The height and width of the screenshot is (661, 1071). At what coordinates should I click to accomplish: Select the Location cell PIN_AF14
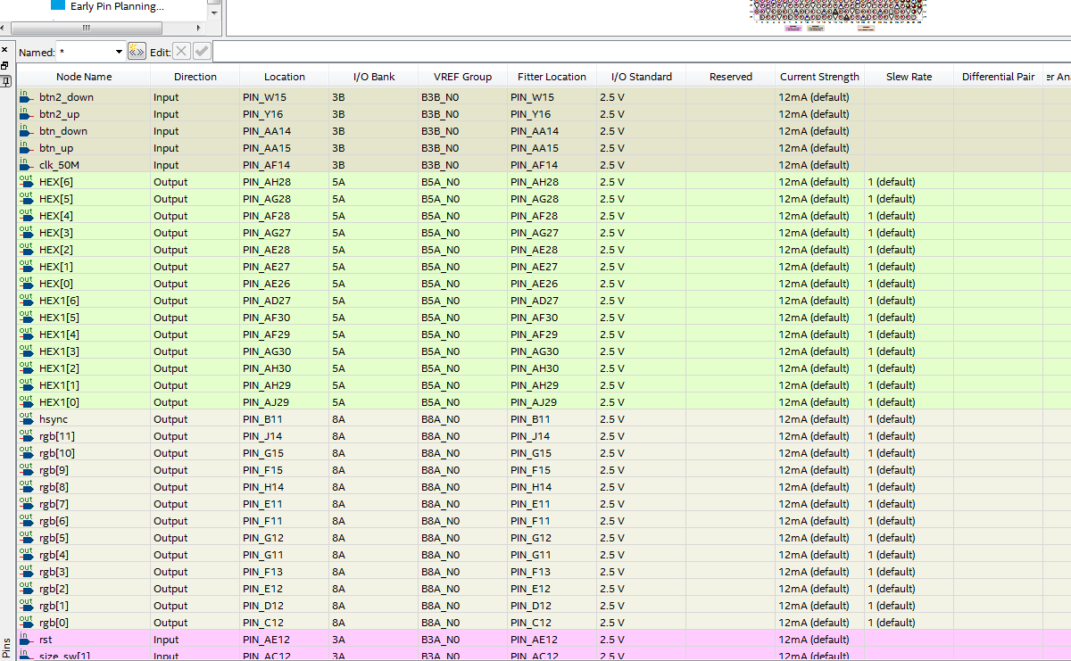coord(283,165)
